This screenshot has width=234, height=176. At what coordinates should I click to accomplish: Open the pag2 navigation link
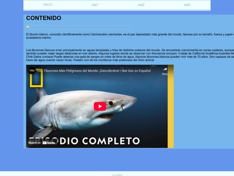141,5
